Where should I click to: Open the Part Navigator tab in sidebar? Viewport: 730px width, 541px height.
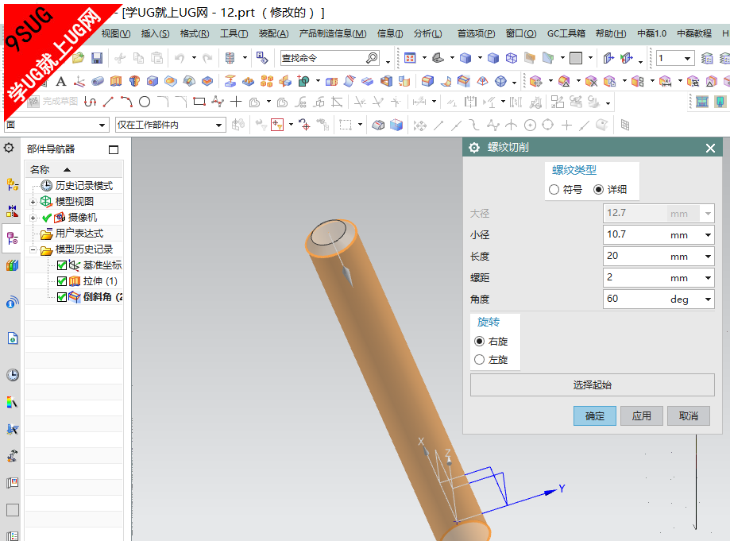pos(13,238)
